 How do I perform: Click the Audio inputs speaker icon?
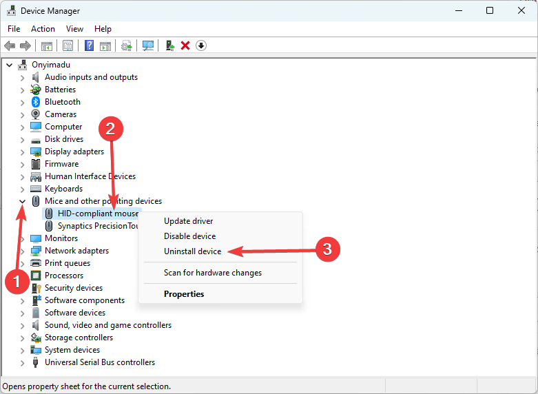click(35, 77)
